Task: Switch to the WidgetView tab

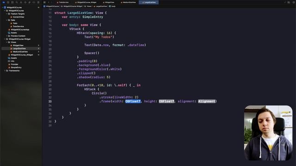Action: tap(109, 2)
